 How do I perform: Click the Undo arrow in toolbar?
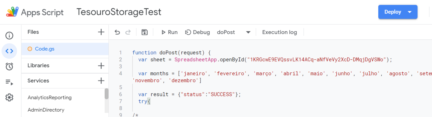pos(117,32)
